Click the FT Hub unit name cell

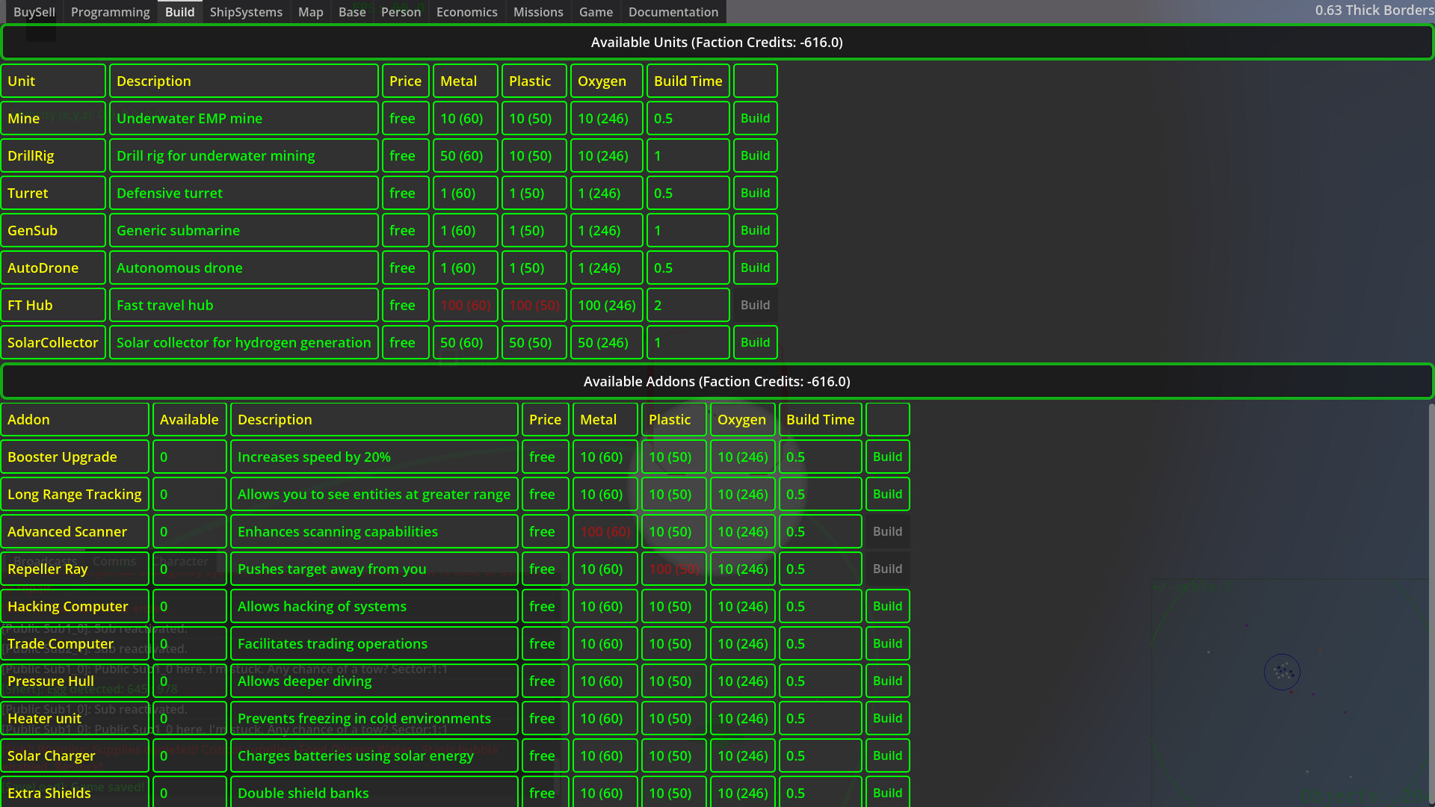53,305
